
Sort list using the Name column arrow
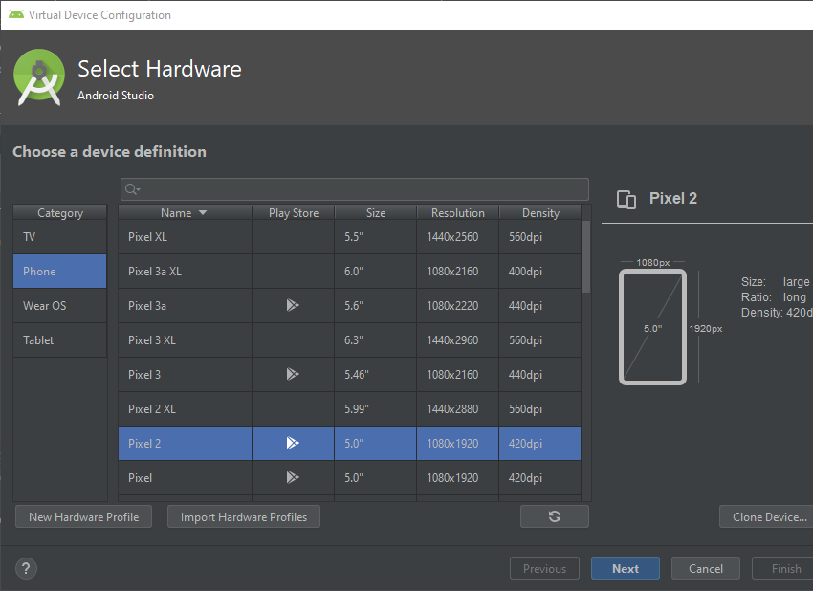pos(203,213)
